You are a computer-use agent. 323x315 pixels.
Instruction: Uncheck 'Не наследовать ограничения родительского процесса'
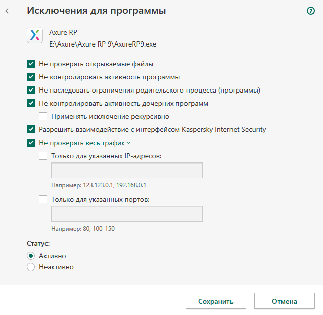(x=31, y=90)
